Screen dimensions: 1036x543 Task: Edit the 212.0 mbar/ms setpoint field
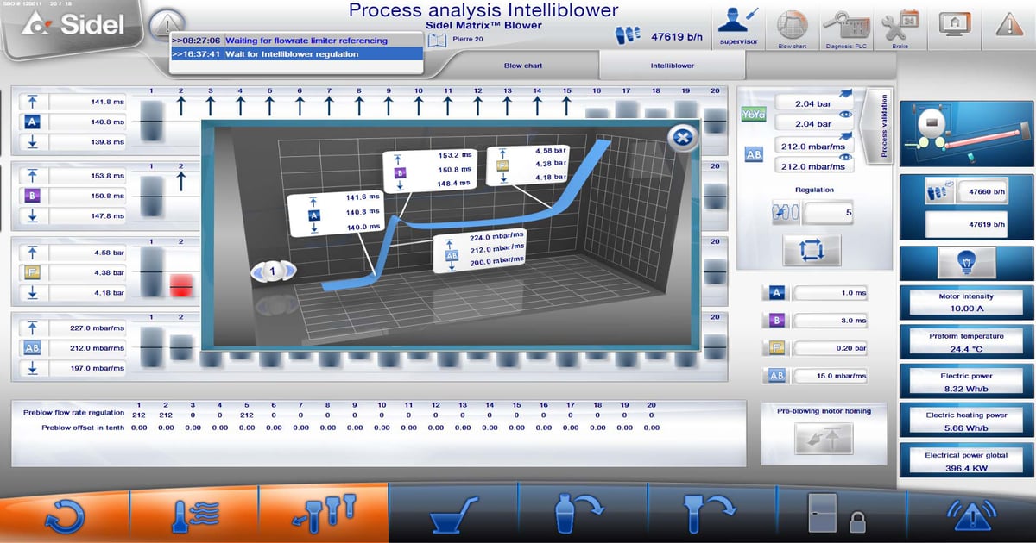coord(813,145)
